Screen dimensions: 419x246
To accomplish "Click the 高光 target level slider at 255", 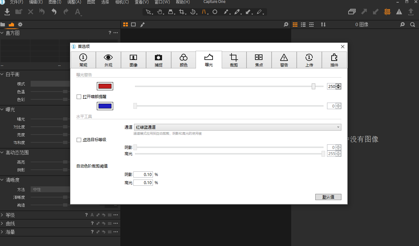I will click(x=323, y=154).
